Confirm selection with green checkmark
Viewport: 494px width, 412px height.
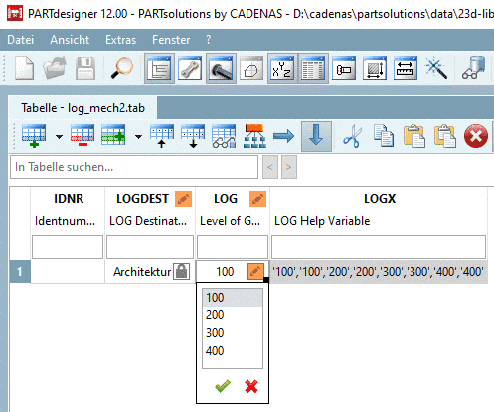(223, 386)
